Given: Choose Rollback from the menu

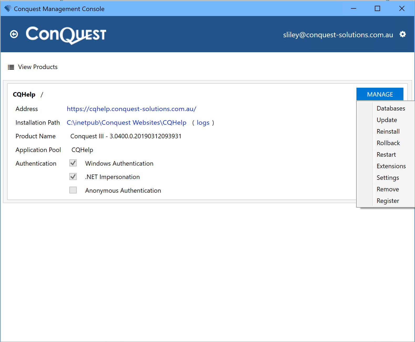Looking at the screenshot, I should coord(388,143).
